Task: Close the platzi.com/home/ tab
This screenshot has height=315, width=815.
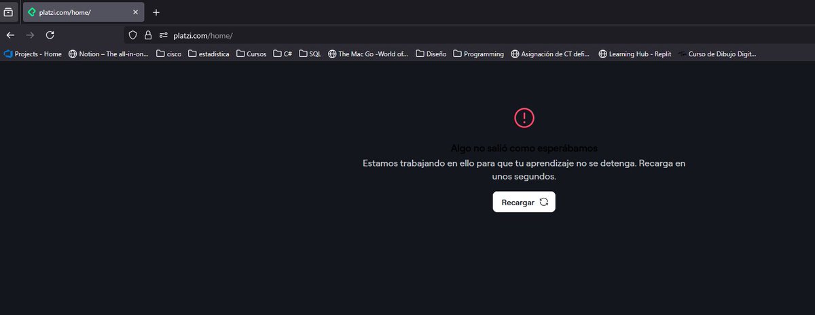Action: (x=135, y=12)
